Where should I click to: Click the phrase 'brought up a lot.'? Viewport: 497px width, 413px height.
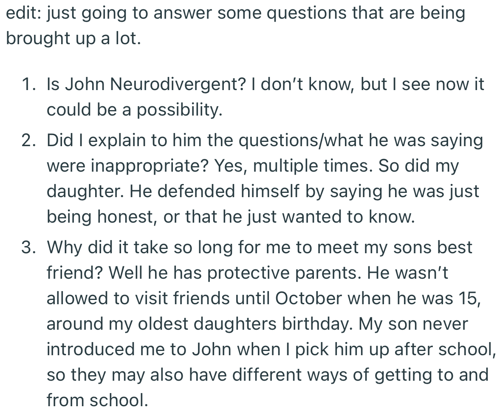point(73,39)
